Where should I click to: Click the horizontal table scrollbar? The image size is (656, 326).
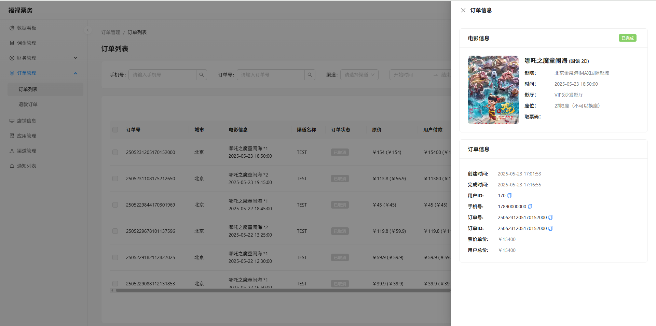pyautogui.click(x=283, y=290)
